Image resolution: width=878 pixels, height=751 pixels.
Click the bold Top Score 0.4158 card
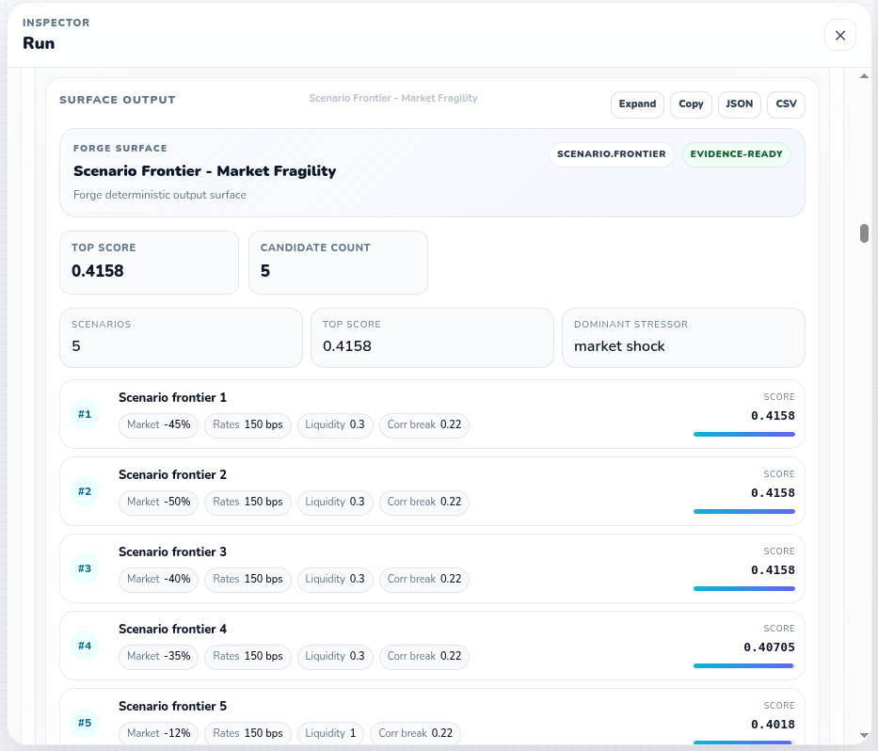click(x=149, y=263)
